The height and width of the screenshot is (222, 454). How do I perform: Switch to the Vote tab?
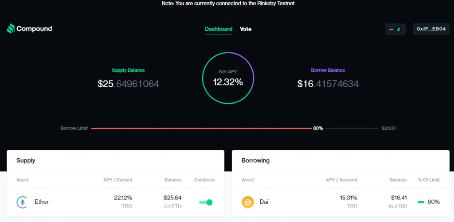coord(246,29)
